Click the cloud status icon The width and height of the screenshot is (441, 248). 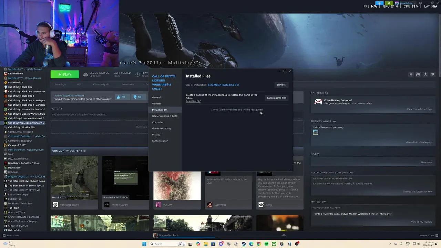click(x=85, y=74)
